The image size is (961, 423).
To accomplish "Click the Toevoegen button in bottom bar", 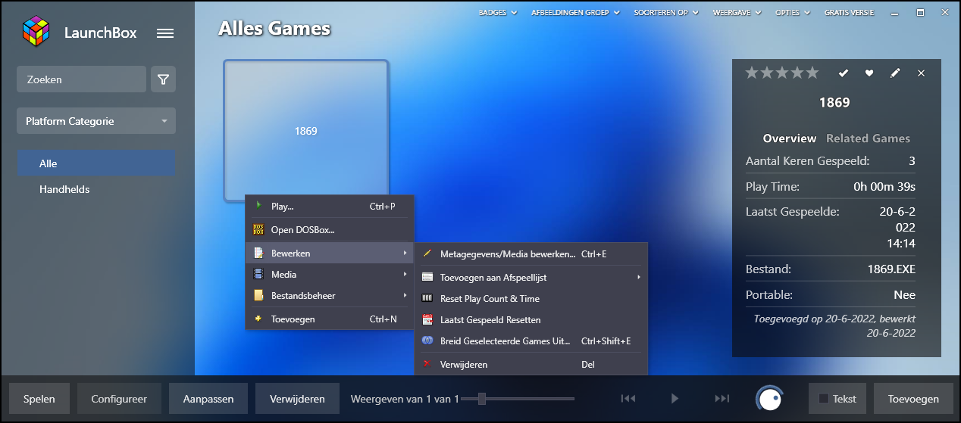I will [913, 399].
